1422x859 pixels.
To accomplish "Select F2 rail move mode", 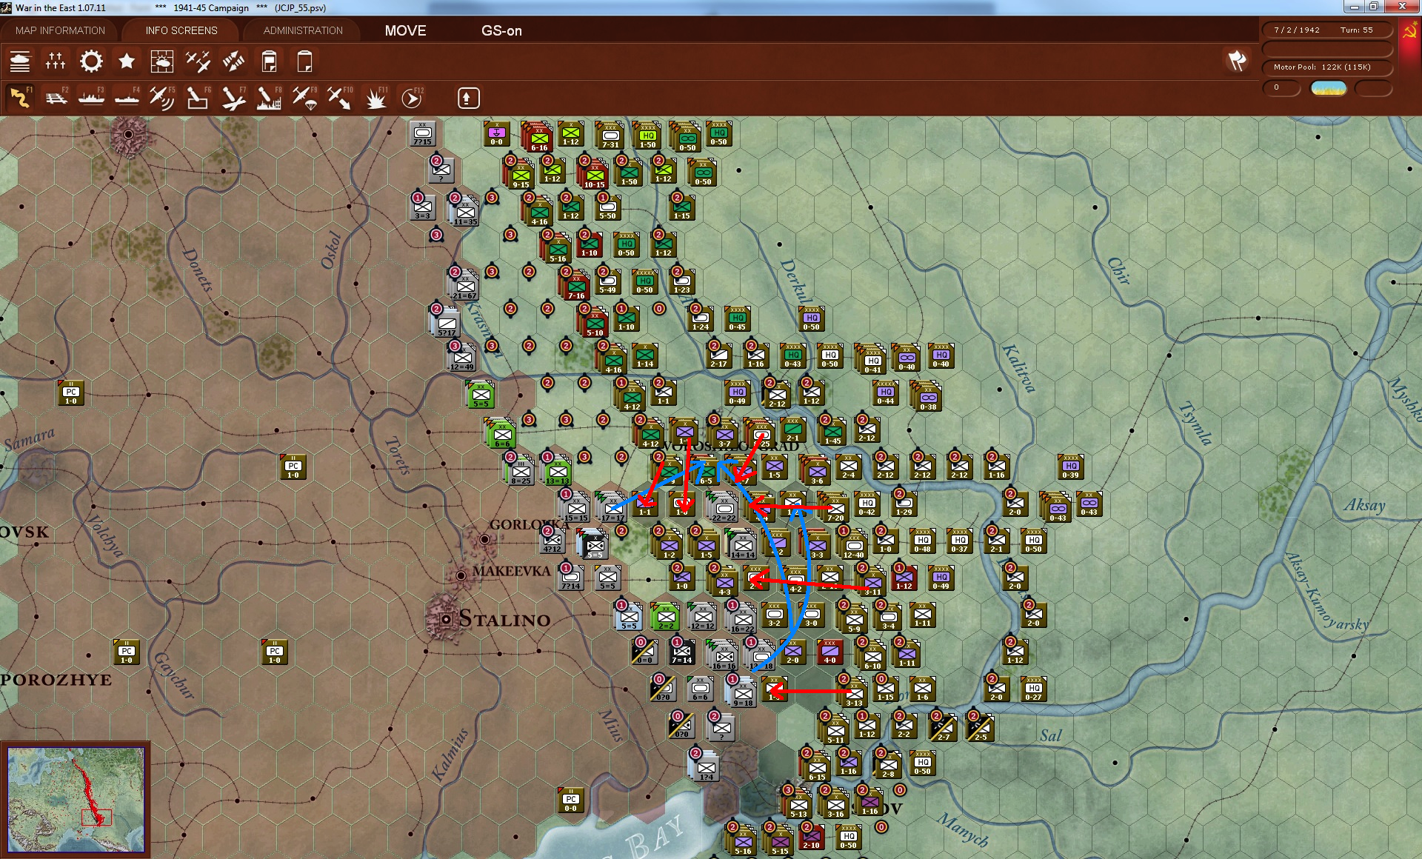I will (56, 98).
